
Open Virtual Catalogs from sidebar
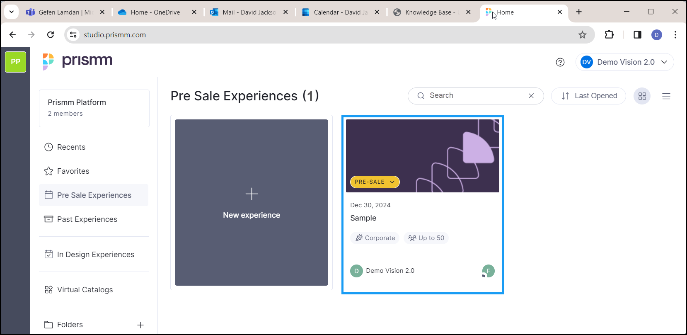(85, 290)
